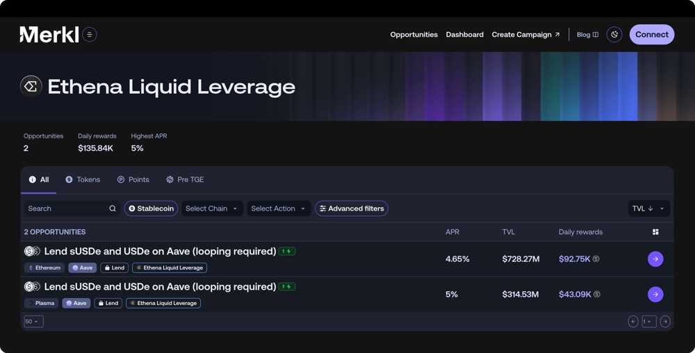Switch to the grid layout view icon
This screenshot has width=695, height=353.
pos(655,232)
